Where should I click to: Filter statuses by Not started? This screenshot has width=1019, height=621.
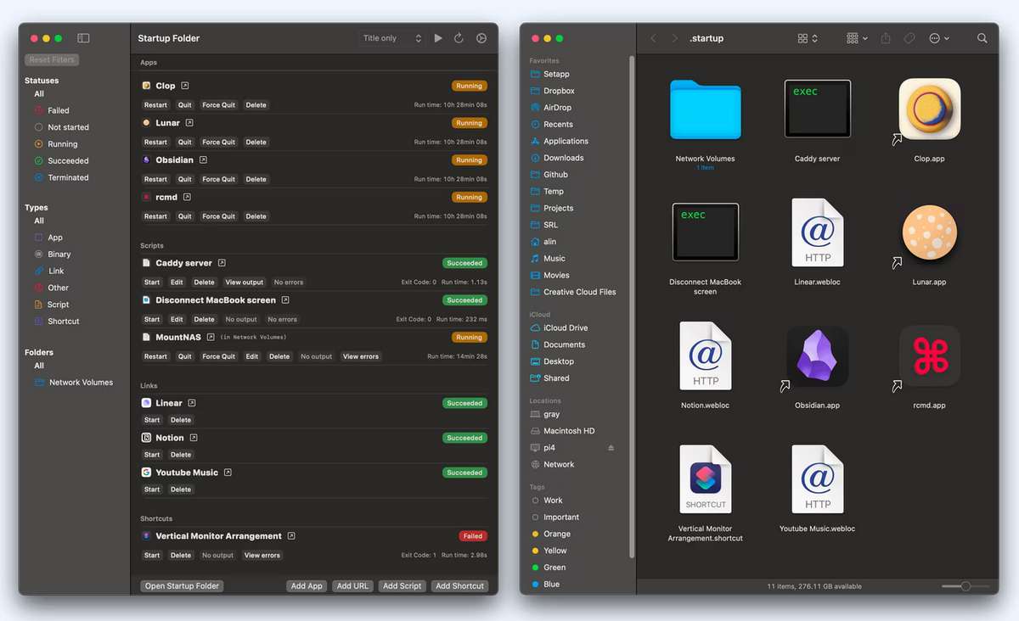pyautogui.click(x=61, y=127)
